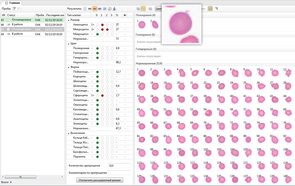
Task: Click the compass-style circle icon in the results toolbar
Action: pyautogui.click(x=110, y=9)
